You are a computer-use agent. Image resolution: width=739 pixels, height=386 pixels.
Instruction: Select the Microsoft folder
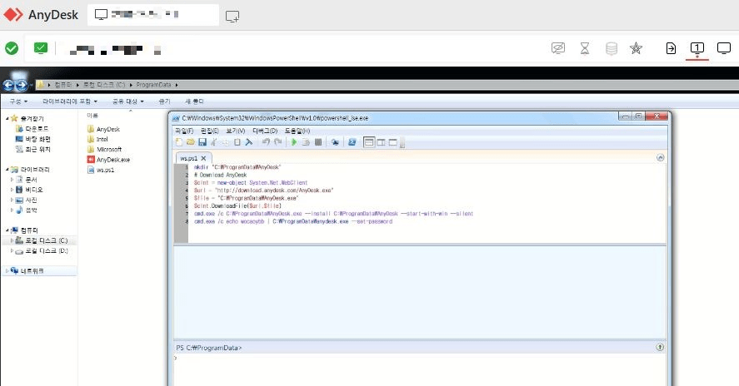click(105, 149)
